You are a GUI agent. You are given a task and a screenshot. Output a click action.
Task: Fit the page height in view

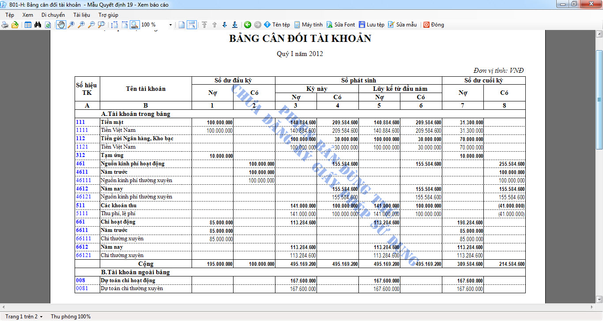coord(115,25)
